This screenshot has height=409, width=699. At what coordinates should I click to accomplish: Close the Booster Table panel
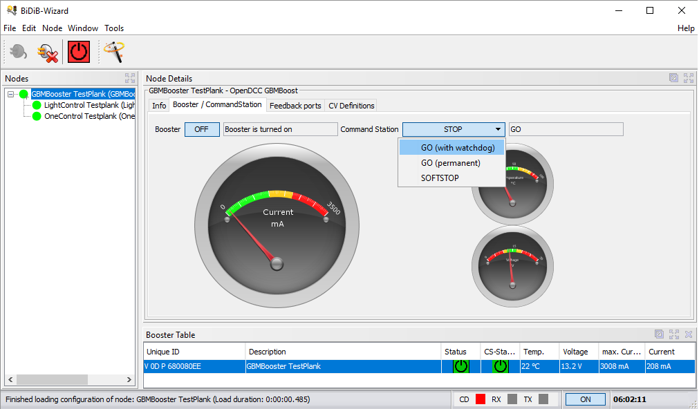689,334
